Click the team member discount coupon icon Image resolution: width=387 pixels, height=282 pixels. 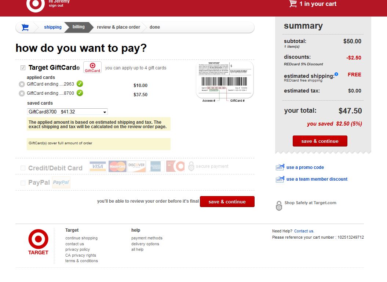point(280,179)
